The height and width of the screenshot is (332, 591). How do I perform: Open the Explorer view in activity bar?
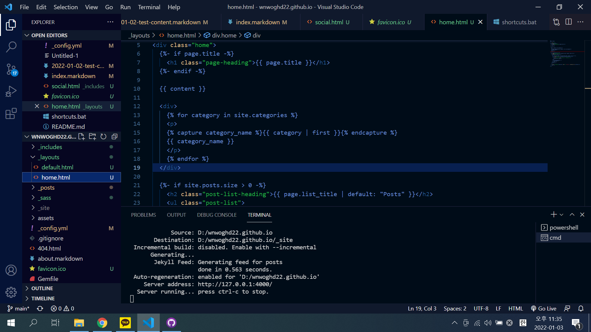(x=11, y=25)
